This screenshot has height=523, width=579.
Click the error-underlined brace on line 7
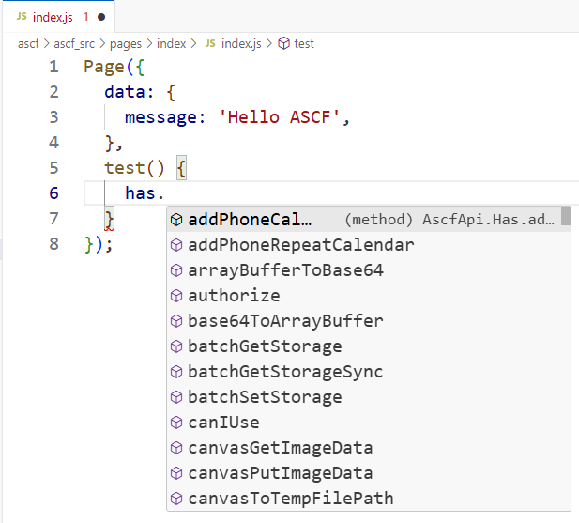point(109,220)
